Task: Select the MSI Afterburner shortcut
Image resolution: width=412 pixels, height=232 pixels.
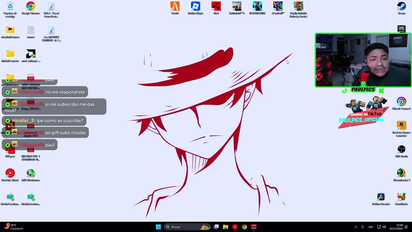Action: 31,175
